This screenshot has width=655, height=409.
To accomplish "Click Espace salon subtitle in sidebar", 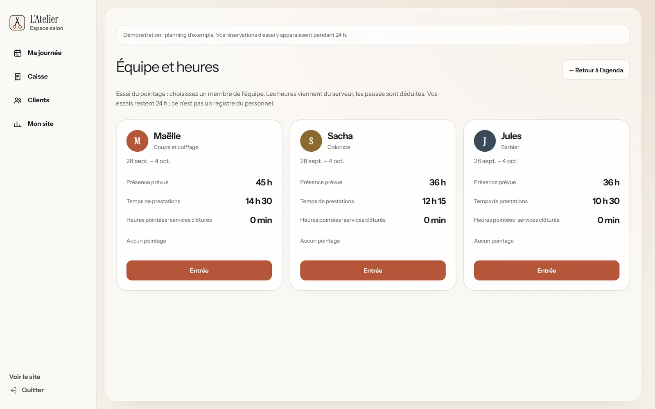I will click(x=47, y=28).
